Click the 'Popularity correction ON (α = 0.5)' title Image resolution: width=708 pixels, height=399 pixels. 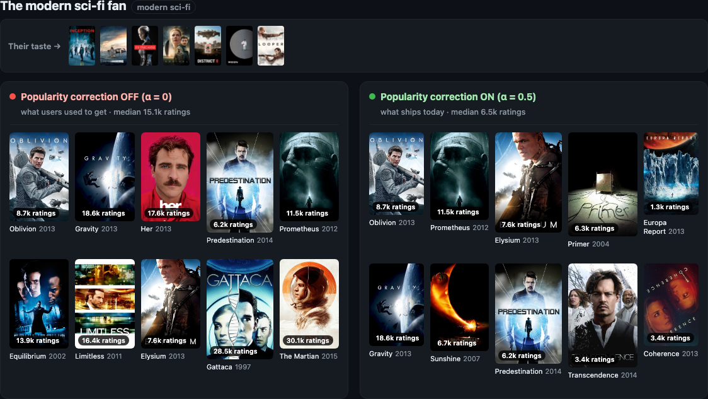458,96
